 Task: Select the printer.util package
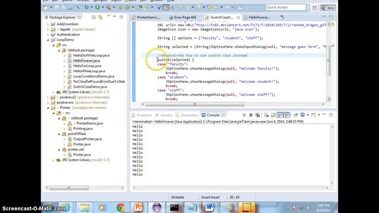pyautogui.click(x=76, y=150)
